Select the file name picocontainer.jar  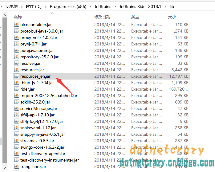[36, 25]
